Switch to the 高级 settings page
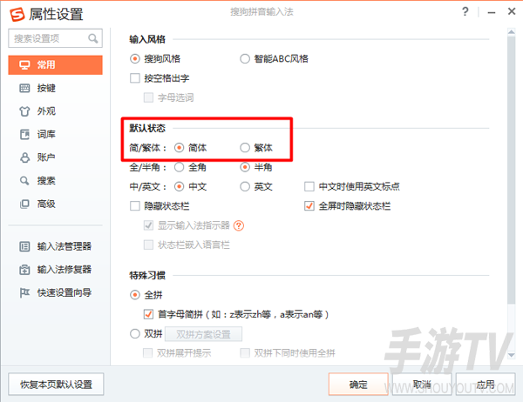This screenshot has height=402, width=523. 55,204
